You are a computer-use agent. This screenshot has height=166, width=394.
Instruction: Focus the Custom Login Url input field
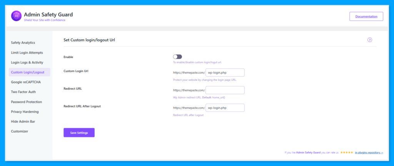225,73
